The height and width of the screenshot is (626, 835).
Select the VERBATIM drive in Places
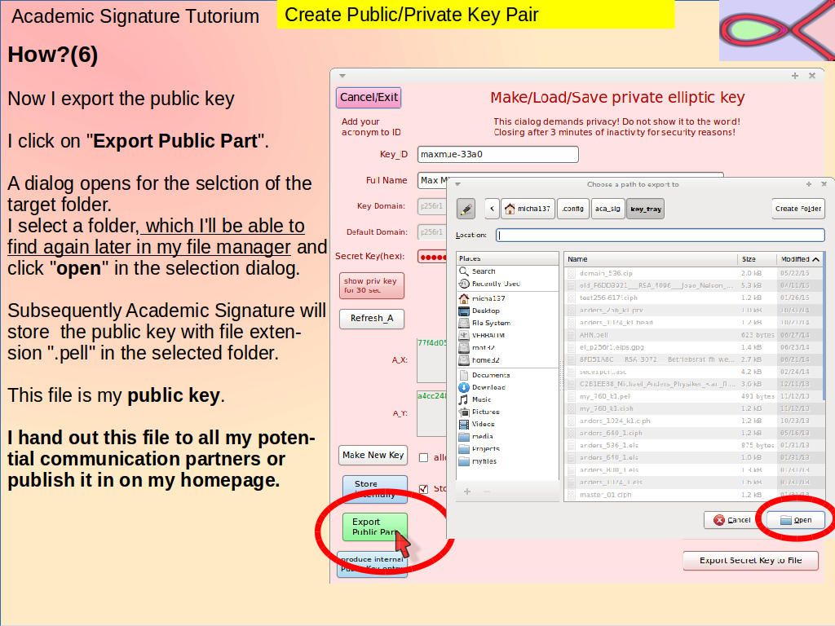tap(488, 335)
